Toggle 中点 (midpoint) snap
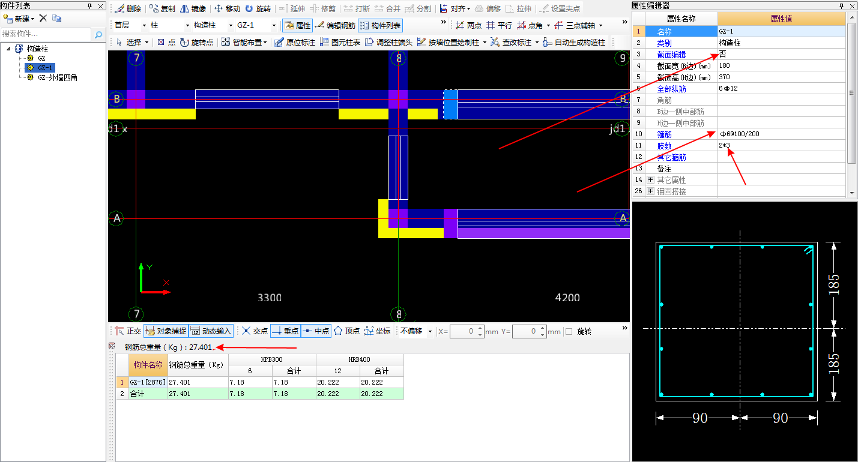The height and width of the screenshot is (462, 858). (315, 331)
